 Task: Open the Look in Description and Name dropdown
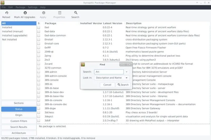click(x=112, y=78)
